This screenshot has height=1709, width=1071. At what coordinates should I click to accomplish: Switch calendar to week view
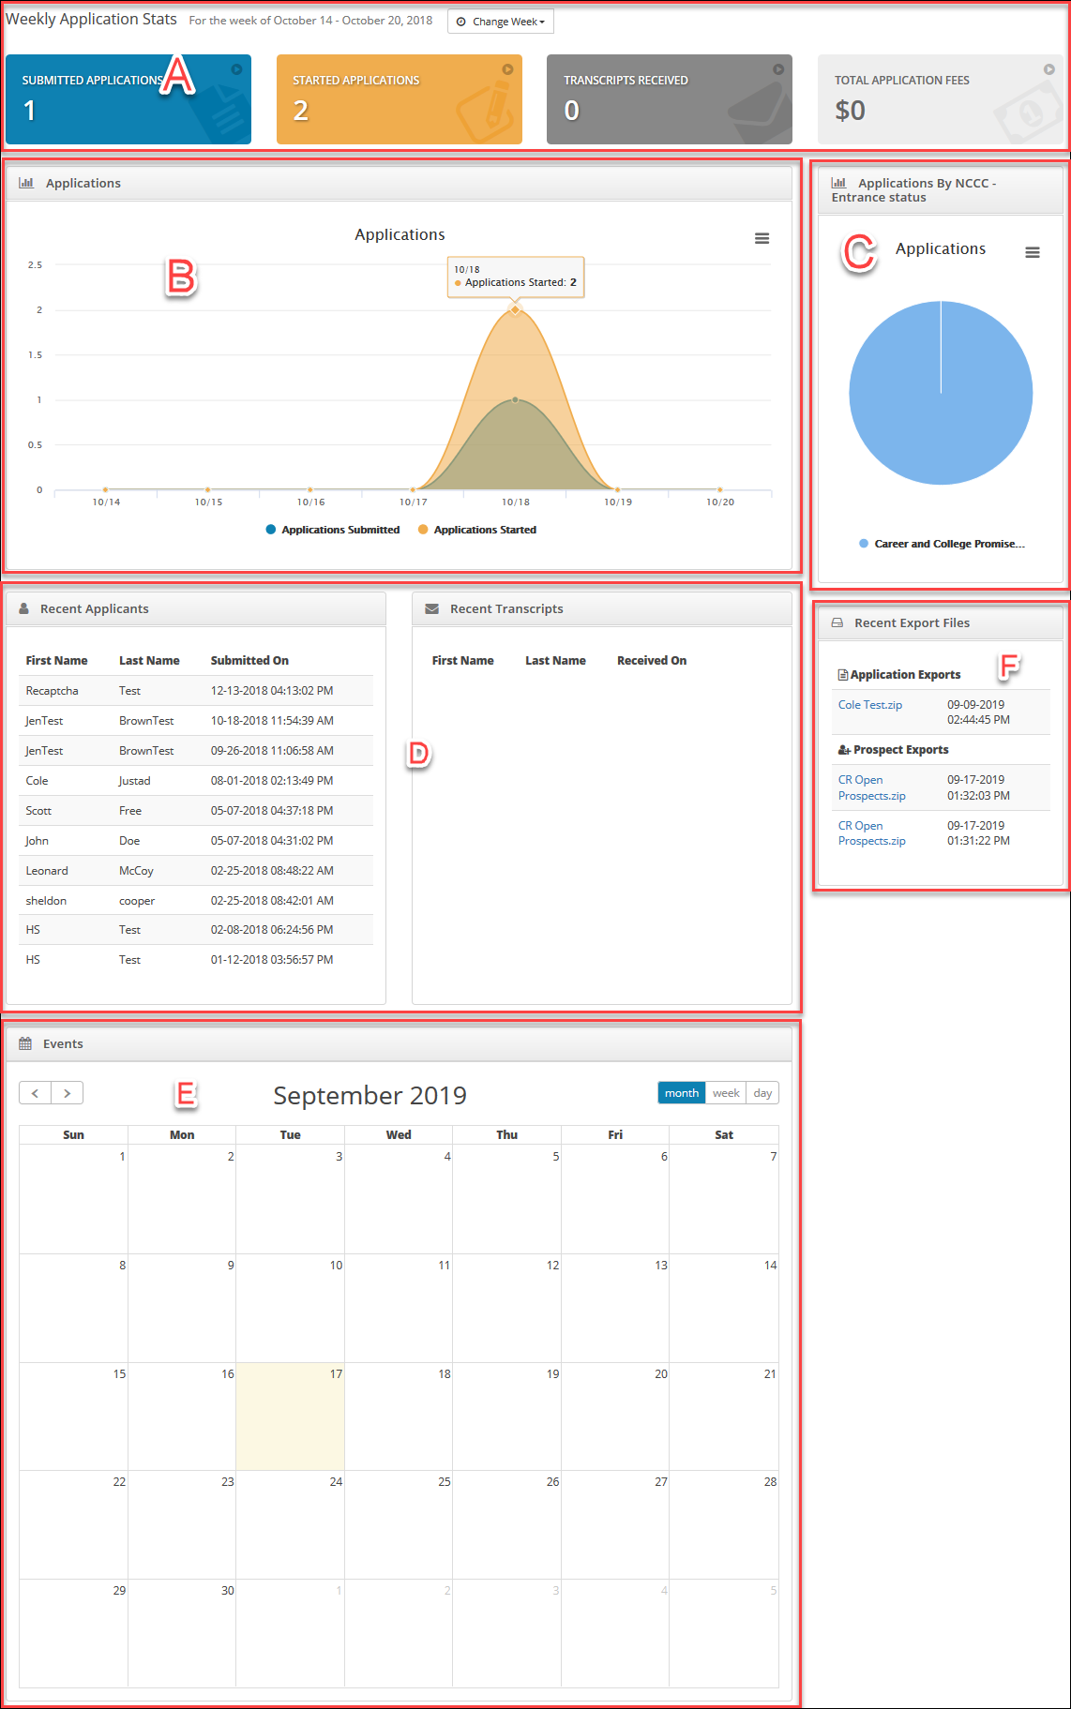(726, 1093)
